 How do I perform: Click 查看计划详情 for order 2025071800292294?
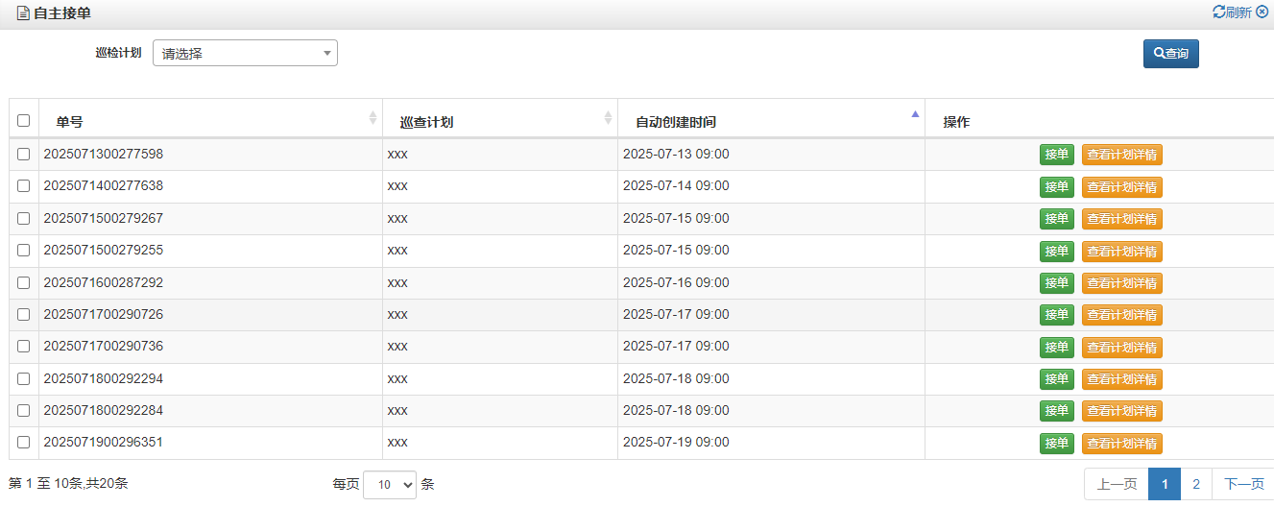[1122, 379]
